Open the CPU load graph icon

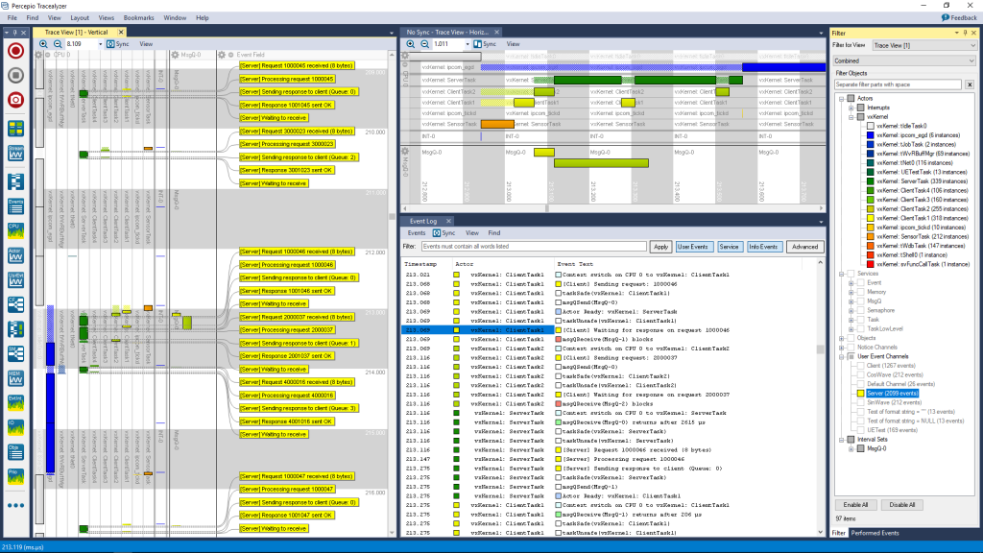click(15, 230)
